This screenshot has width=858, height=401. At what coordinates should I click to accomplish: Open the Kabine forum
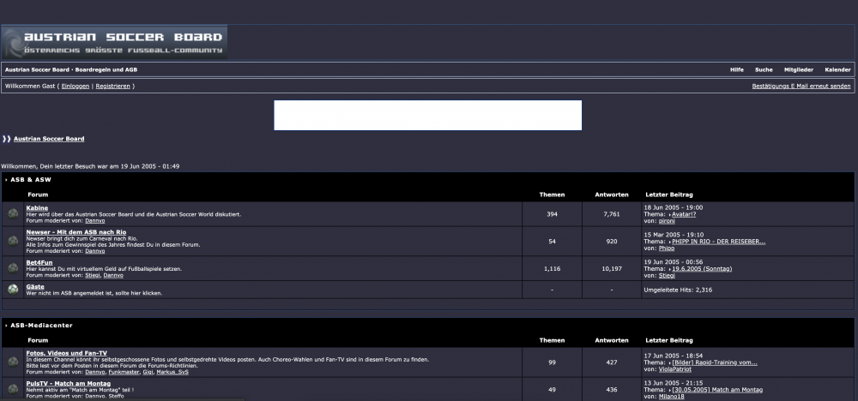pos(37,208)
